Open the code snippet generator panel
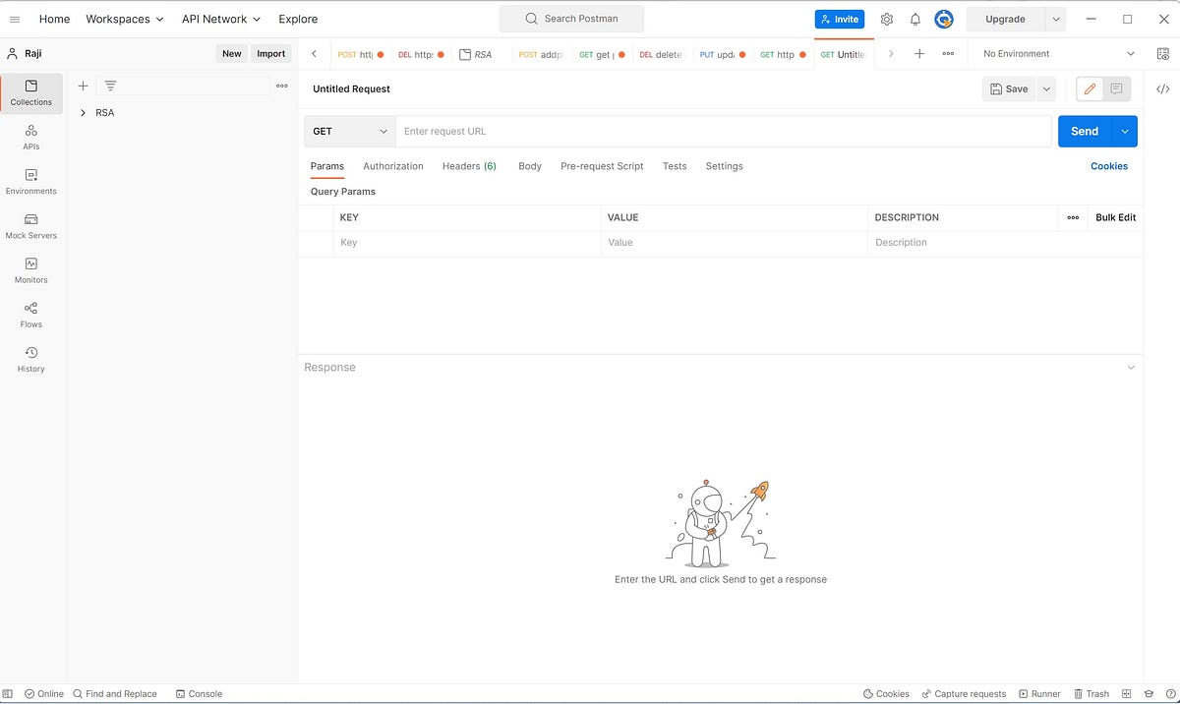The width and height of the screenshot is (1180, 704). tap(1163, 88)
